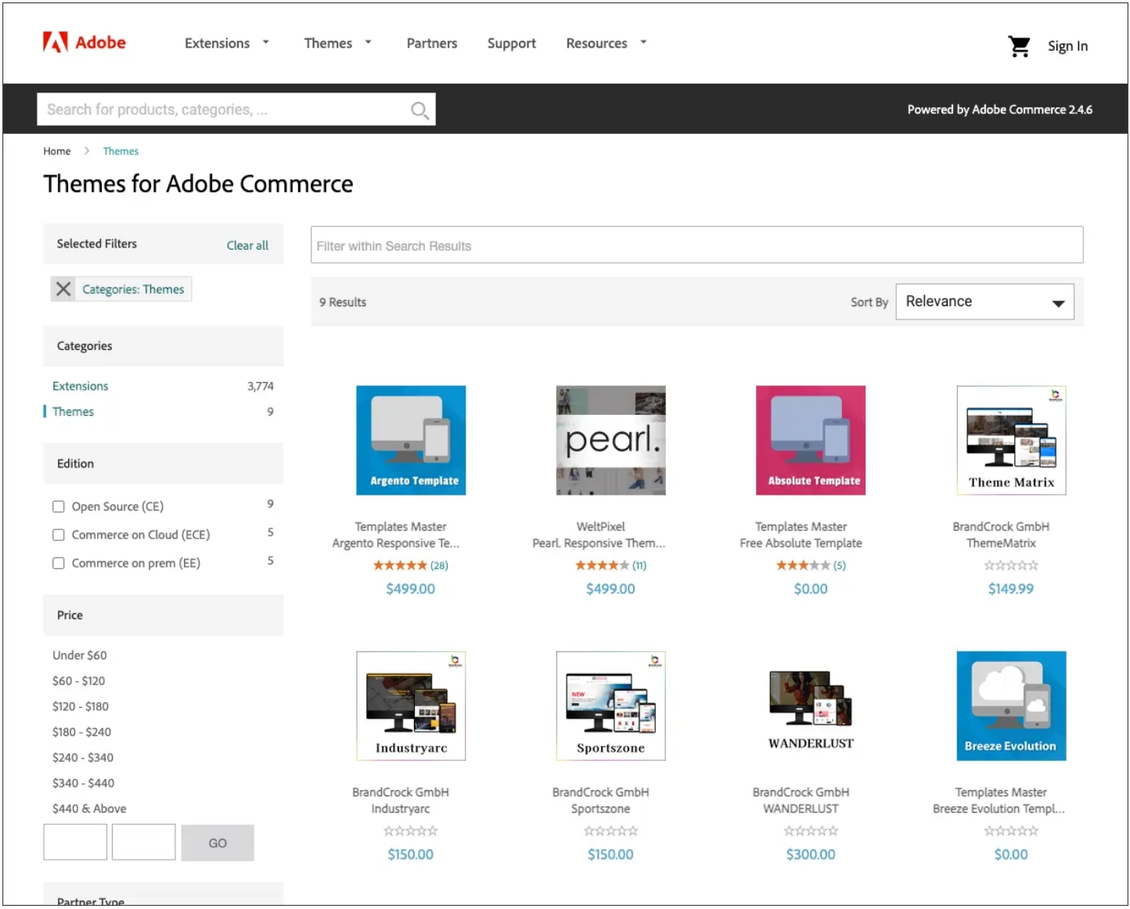Focus the Filter within Search Results field

pyautogui.click(x=696, y=245)
